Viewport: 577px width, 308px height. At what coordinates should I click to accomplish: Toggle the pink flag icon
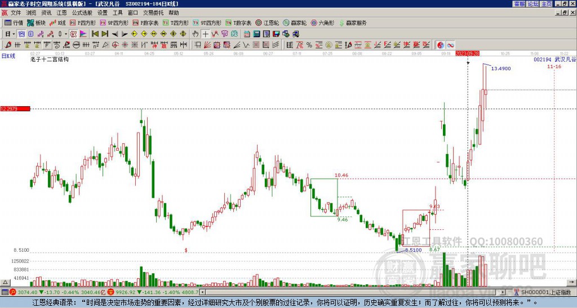pyautogui.click(x=83, y=34)
